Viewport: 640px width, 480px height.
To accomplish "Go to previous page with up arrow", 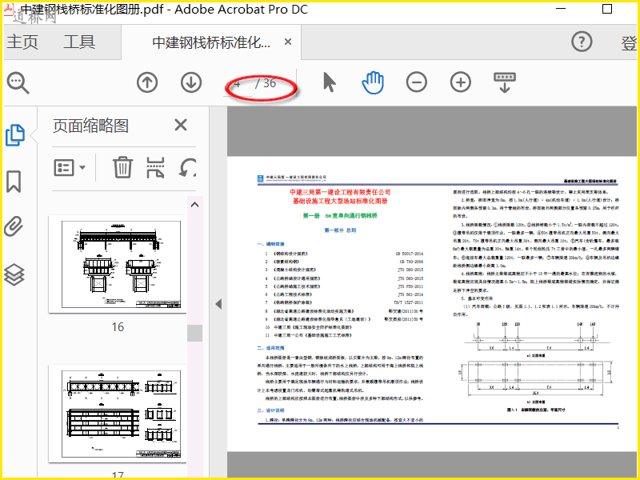I will point(147,82).
